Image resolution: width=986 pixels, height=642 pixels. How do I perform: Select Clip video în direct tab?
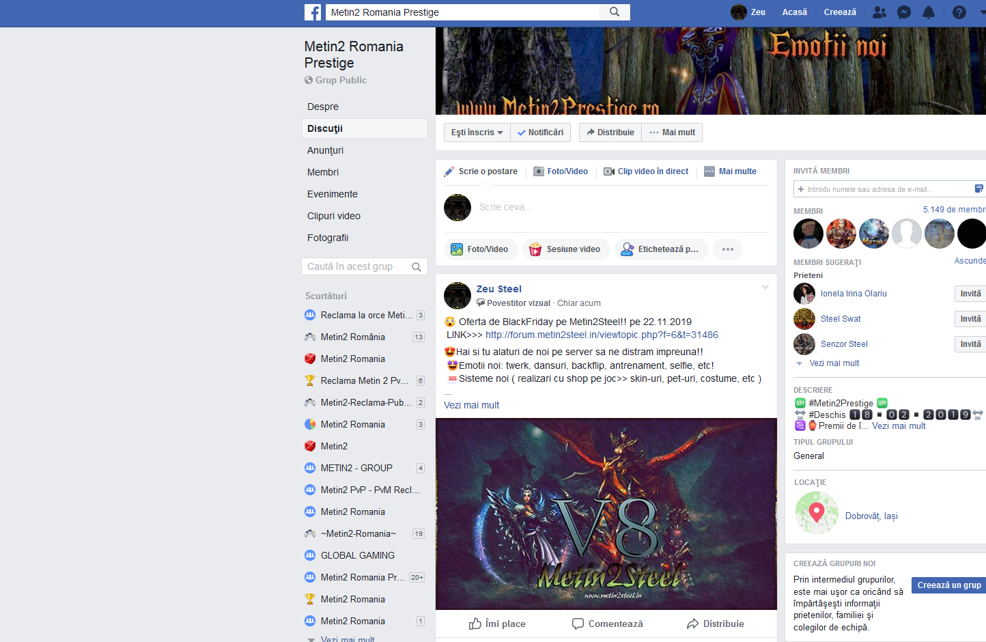click(x=646, y=171)
